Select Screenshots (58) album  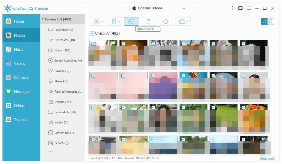click(x=62, y=112)
